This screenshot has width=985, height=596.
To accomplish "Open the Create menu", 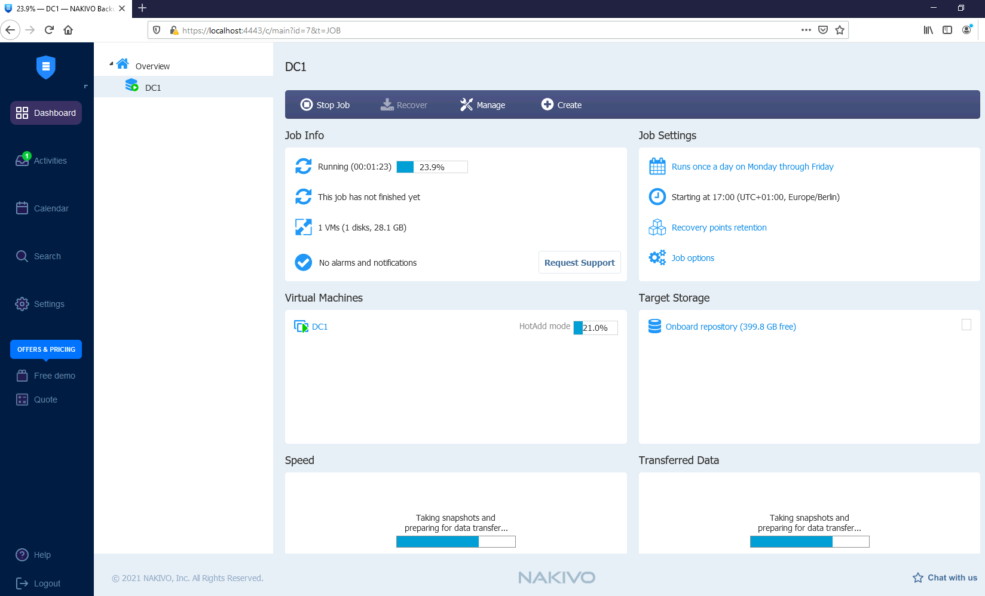I will [561, 105].
